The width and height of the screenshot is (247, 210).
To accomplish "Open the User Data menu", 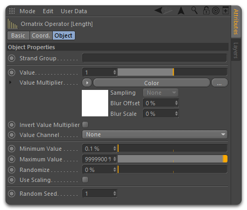I will click(74, 11).
